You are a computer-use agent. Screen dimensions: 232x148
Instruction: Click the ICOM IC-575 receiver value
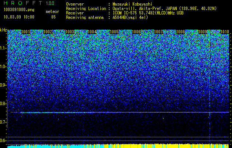(148, 13)
